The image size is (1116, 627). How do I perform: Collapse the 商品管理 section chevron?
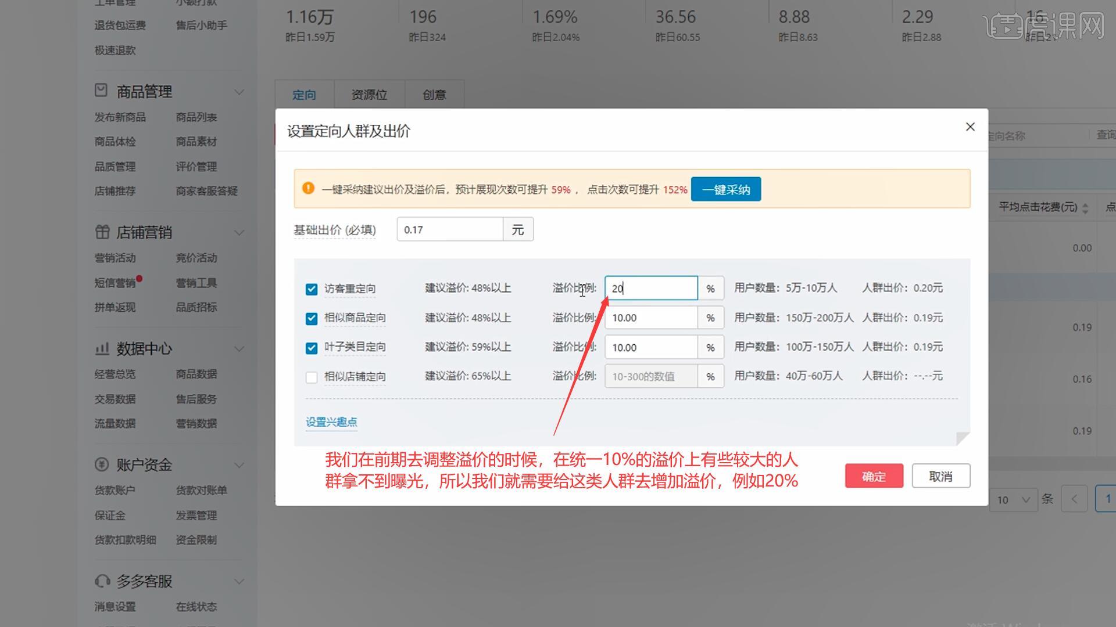(239, 92)
